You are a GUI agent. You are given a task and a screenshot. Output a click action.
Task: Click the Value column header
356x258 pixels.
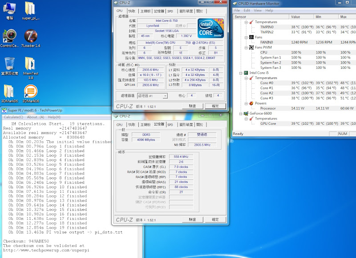[301, 17]
